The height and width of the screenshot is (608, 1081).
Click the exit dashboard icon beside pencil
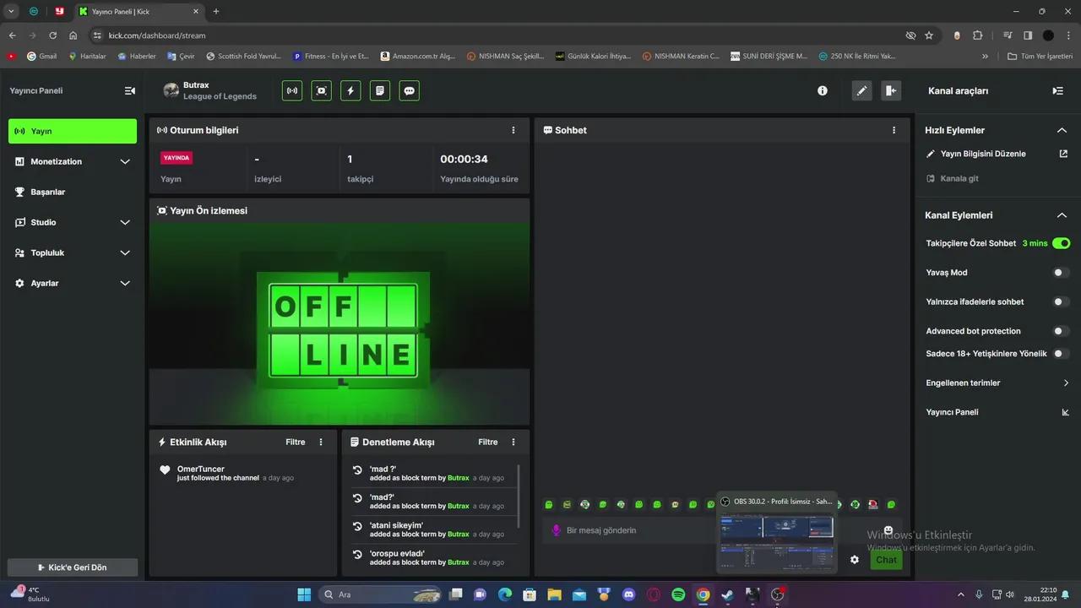[x=891, y=90]
